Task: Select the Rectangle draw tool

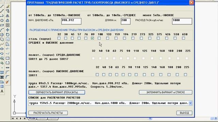Action: pos(2,25)
